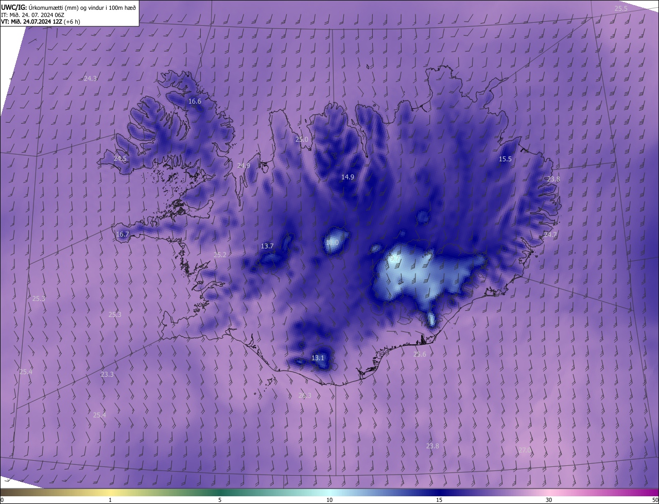The width and height of the screenshot is (659, 504).
Task: Pick the 24.9 value label
Action: [x=244, y=165]
